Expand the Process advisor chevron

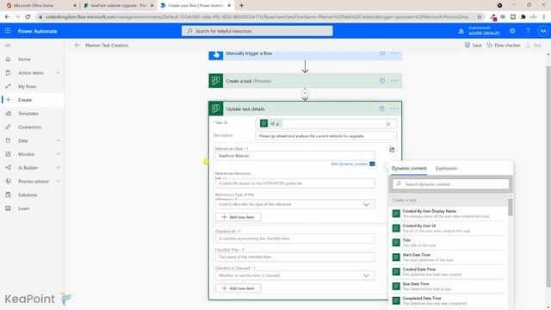point(58,182)
